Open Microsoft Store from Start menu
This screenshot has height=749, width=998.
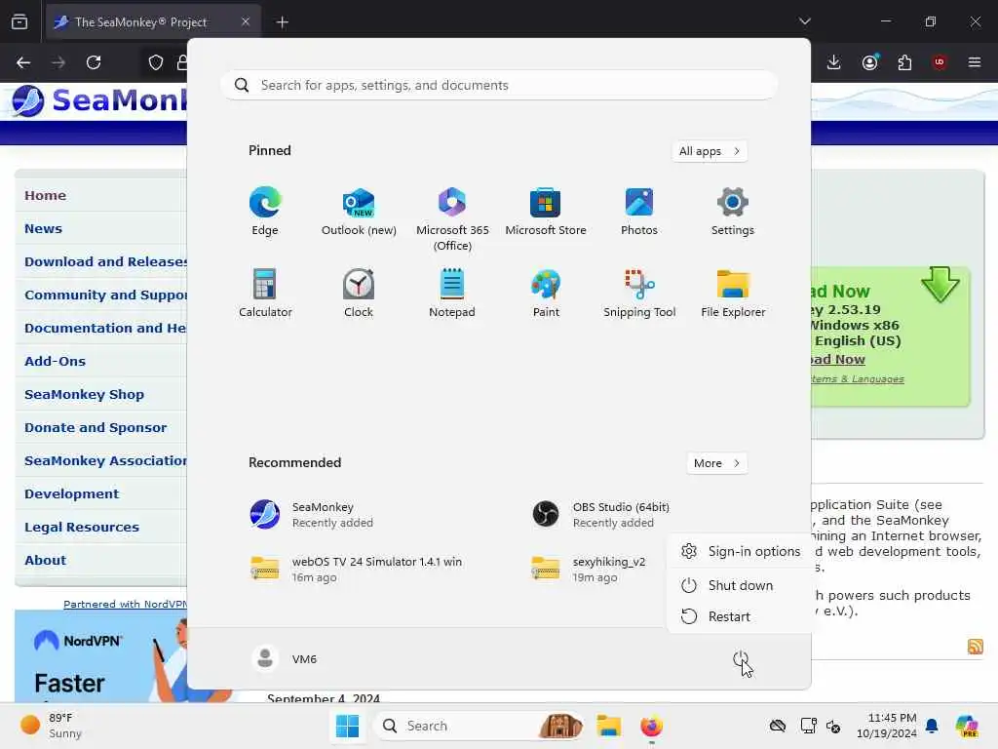coord(546,212)
